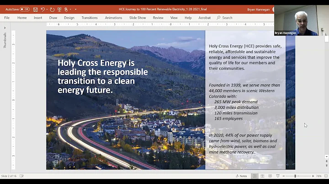Image resolution: width=329 pixels, height=184 pixels.
Task: Click the Previous Slide double-arrow icon
Action: (326, 161)
